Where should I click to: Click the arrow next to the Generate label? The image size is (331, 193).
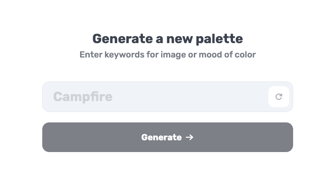(x=189, y=137)
